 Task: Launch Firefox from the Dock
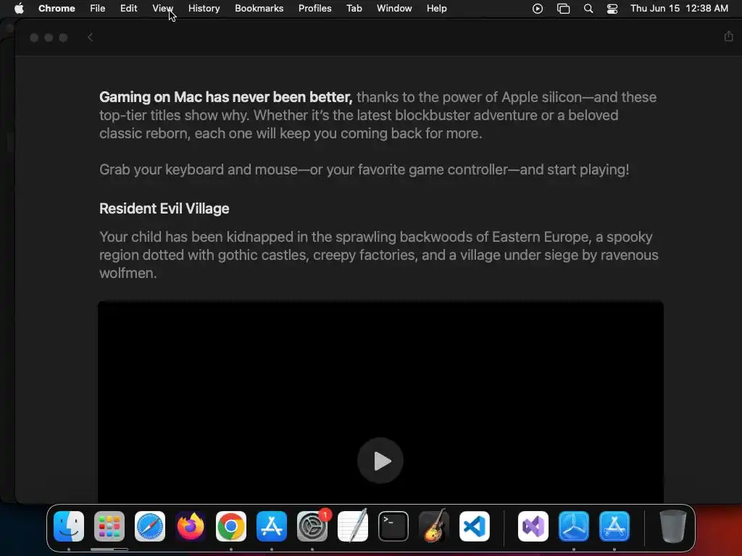[191, 526]
